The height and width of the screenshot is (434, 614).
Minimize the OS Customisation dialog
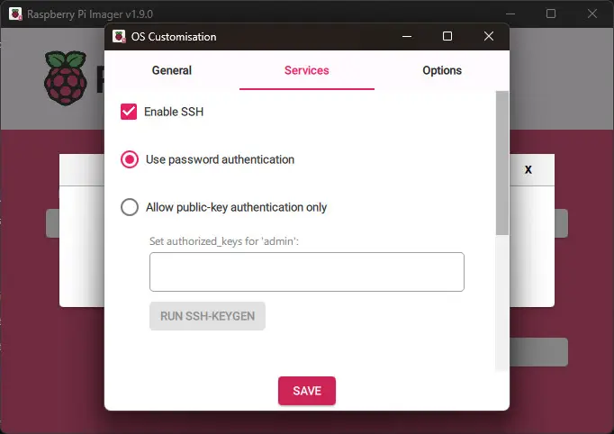(406, 37)
